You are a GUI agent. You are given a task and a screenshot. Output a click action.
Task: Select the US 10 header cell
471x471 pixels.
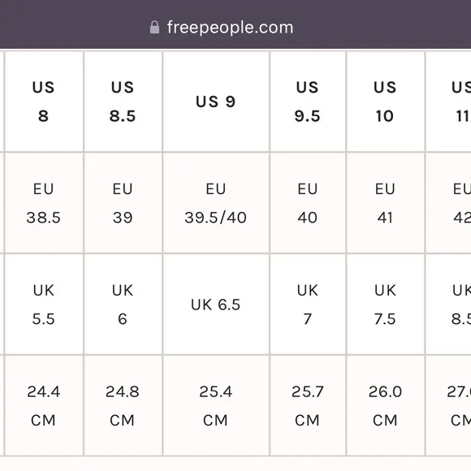tap(386, 102)
